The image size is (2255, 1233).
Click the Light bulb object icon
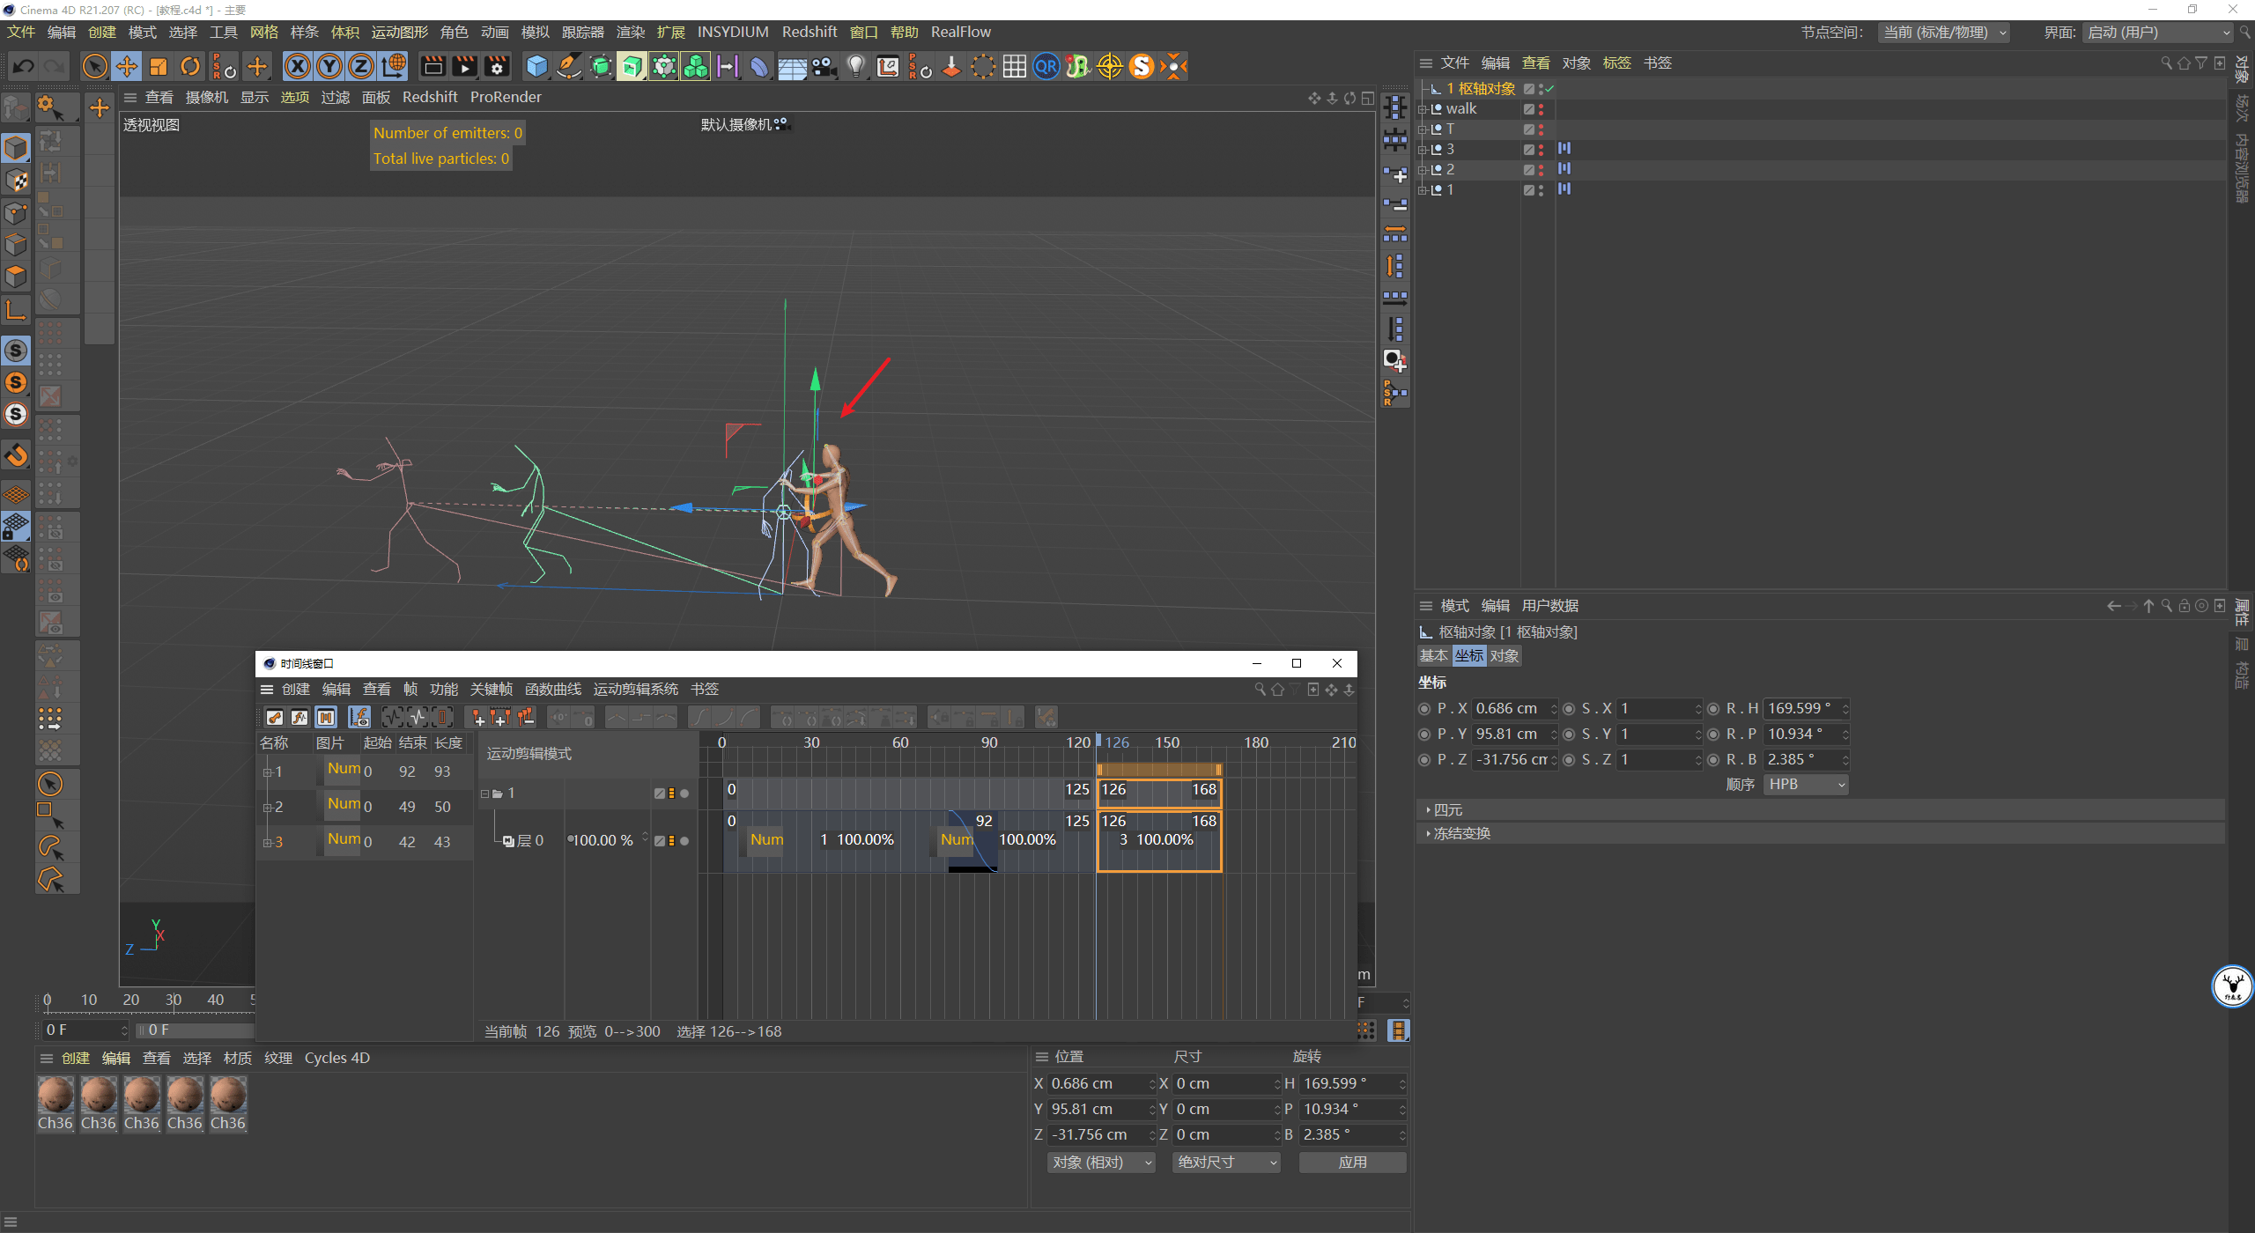click(x=855, y=66)
